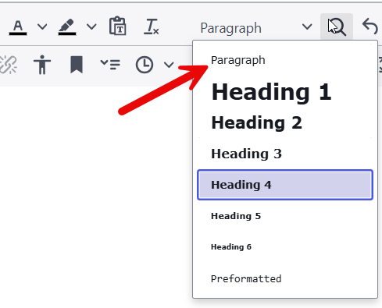The height and width of the screenshot is (308, 382).
Task: Select Heading 6 from the format list
Action: click(285, 246)
